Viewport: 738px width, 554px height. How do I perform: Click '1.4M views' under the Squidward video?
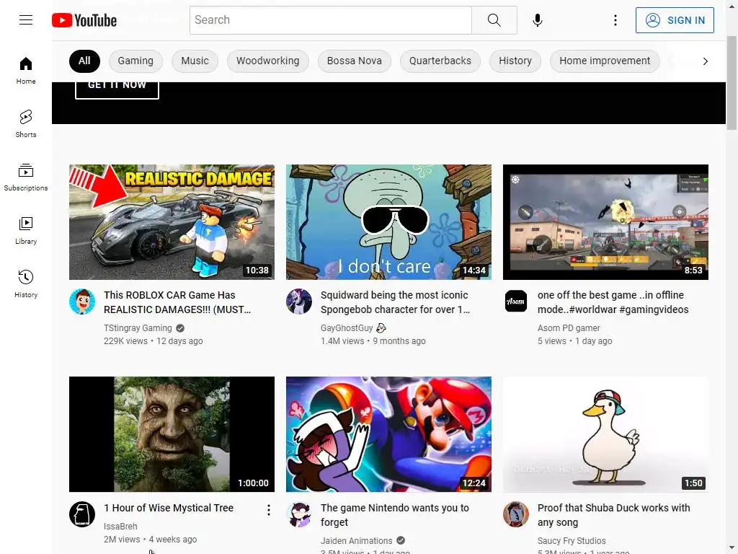coord(342,341)
